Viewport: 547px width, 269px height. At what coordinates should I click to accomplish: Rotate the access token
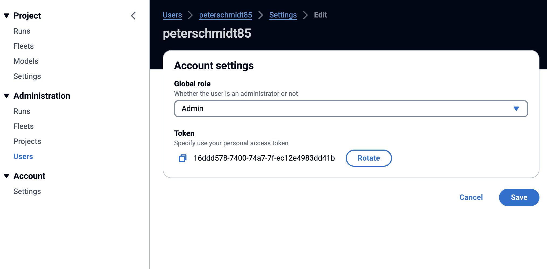coord(369,158)
